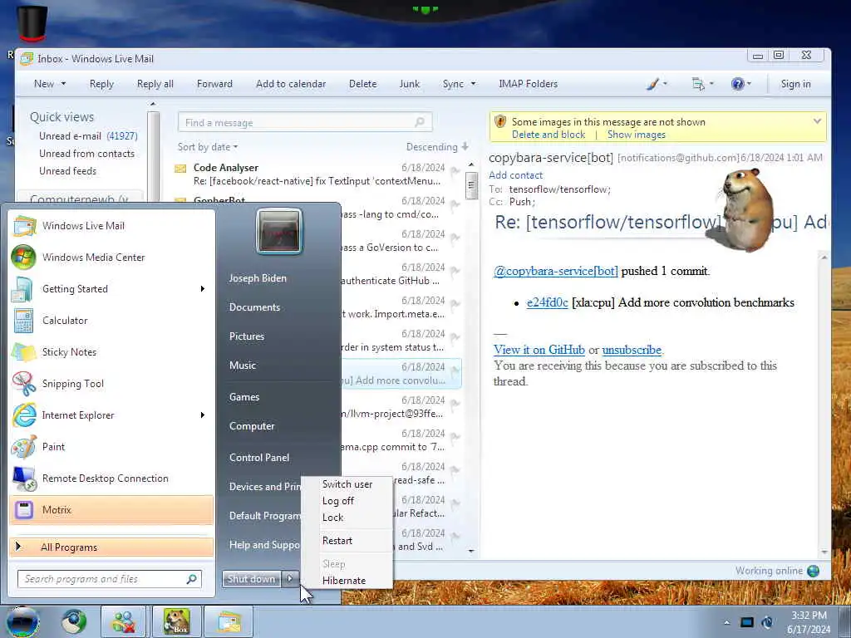Launch Motrix from the Start menu
851x638 pixels.
click(111, 510)
